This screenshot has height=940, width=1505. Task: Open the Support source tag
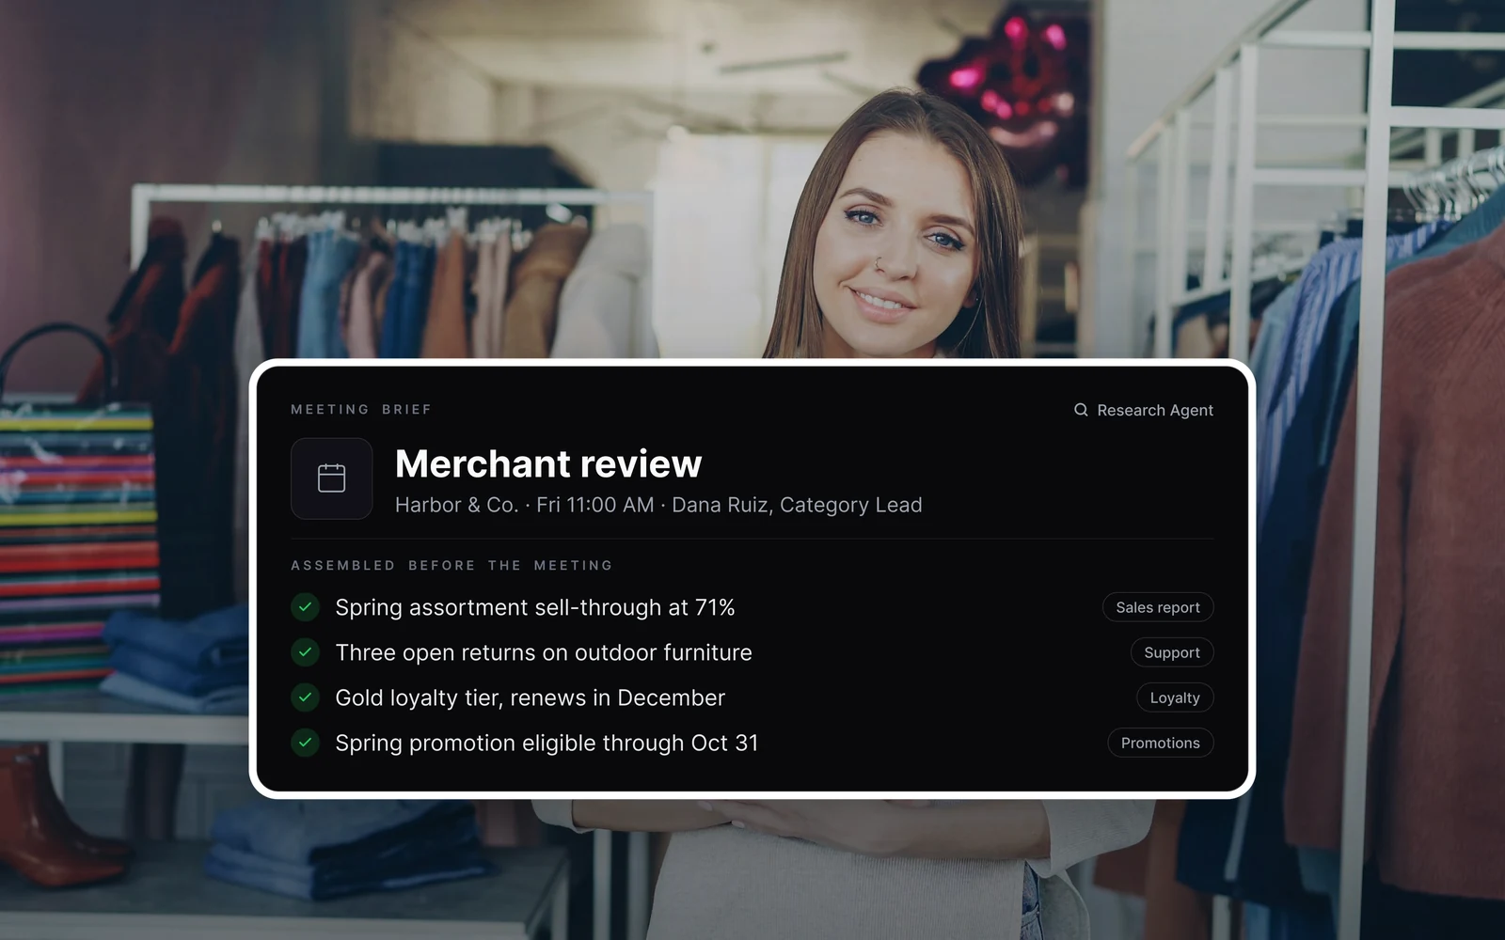1172,652
